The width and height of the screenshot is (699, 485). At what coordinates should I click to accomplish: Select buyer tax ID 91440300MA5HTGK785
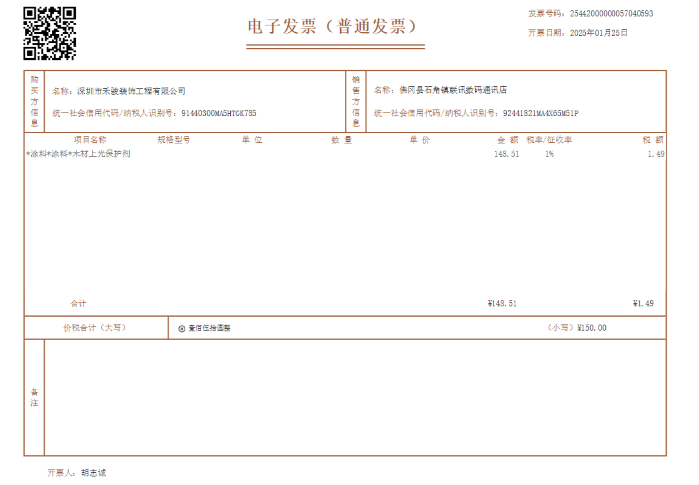[x=219, y=113]
